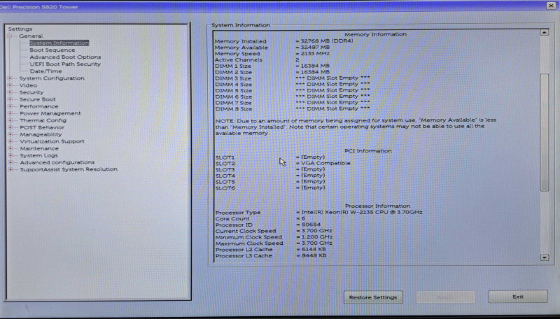The image size is (560, 319).
Task: Click the scroll down arrow
Action: [x=545, y=257]
